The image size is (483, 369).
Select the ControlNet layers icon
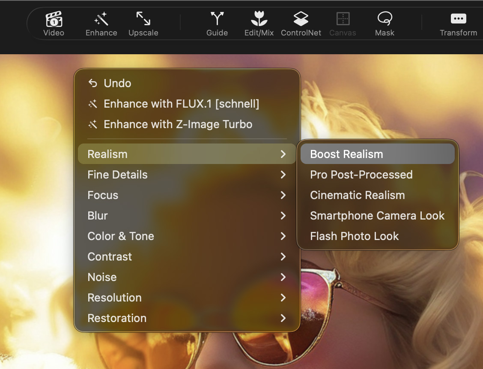point(301,19)
